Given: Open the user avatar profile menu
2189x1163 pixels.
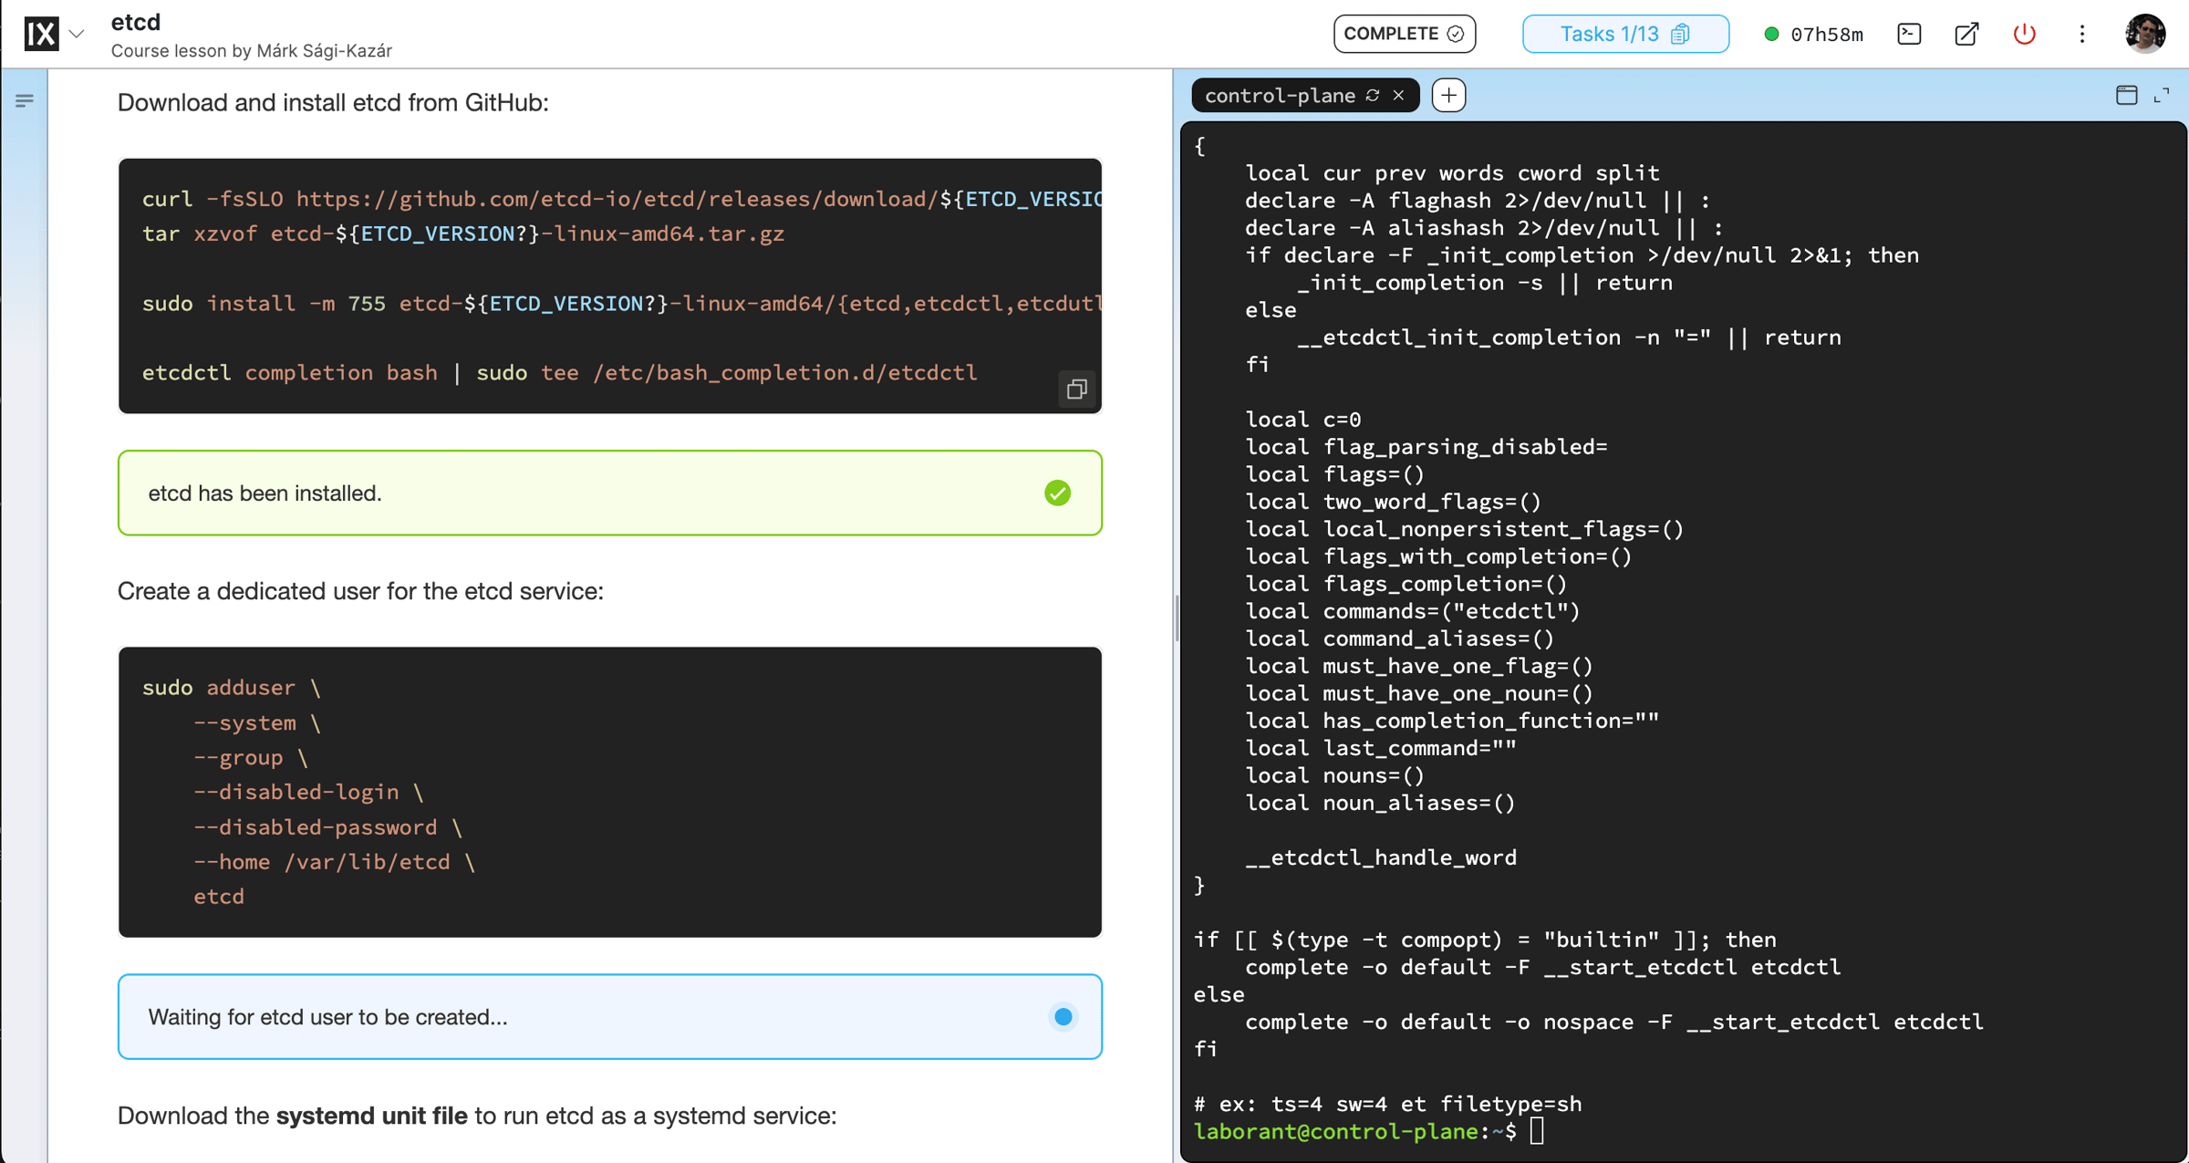Looking at the screenshot, I should pos(2144,34).
